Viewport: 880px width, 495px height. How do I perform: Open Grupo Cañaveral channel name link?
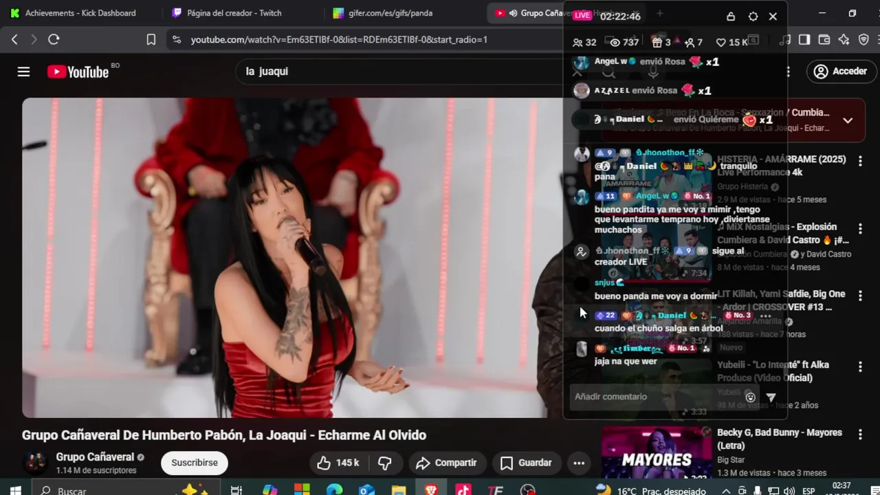95,457
